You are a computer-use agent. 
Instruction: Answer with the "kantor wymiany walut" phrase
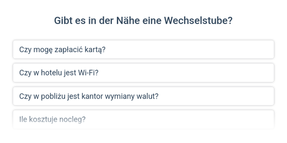click(143, 96)
